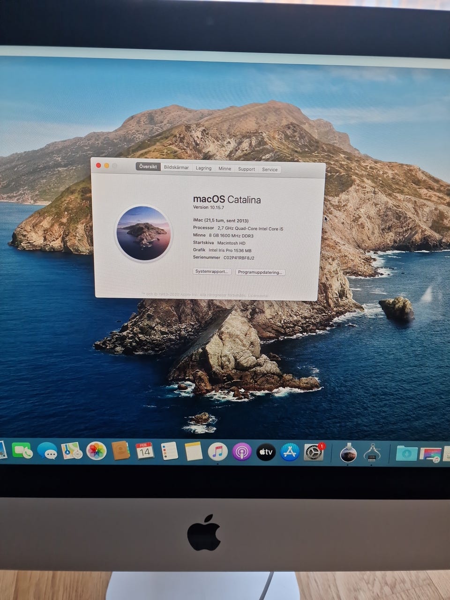Image resolution: width=450 pixels, height=600 pixels.
Task: Open System Preferences with notification badge
Action: (x=314, y=453)
